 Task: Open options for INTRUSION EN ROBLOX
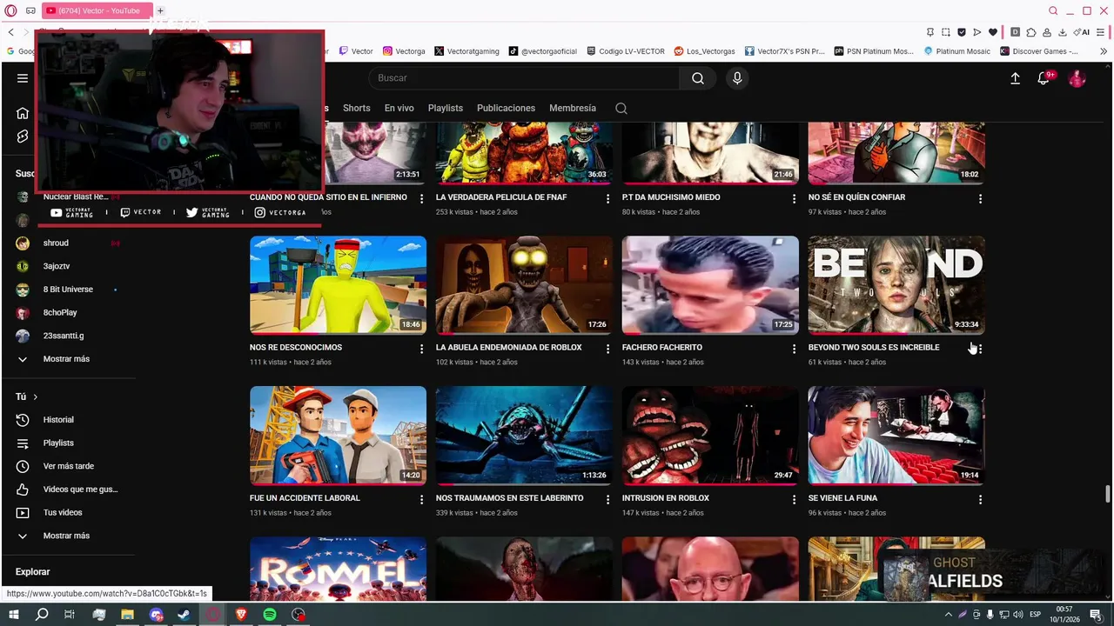[x=794, y=500]
